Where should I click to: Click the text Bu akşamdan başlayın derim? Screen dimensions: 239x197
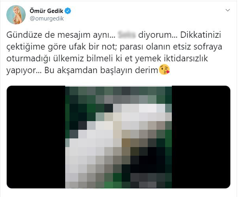click(101, 70)
